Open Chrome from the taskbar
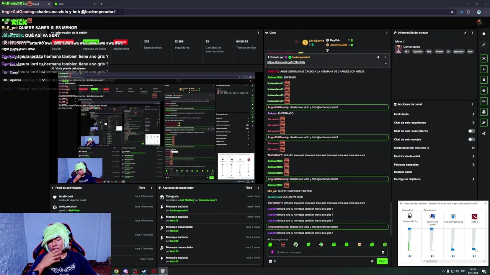This screenshot has height=275, width=490. (116, 272)
